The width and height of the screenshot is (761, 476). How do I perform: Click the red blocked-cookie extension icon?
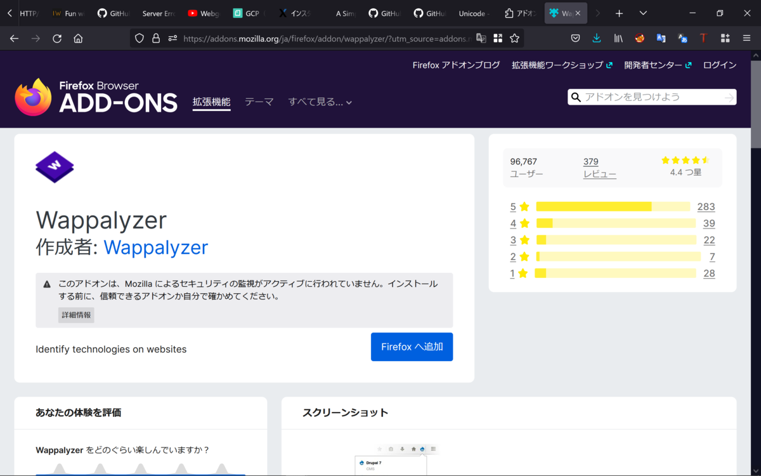(x=640, y=39)
